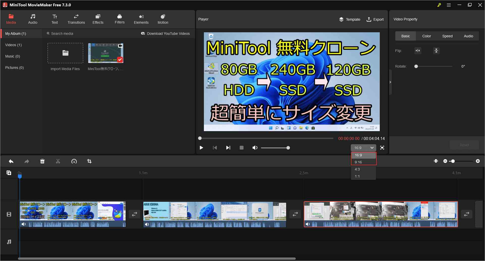Enter full screen preview
The height and width of the screenshot is (261, 485).
pos(382,148)
